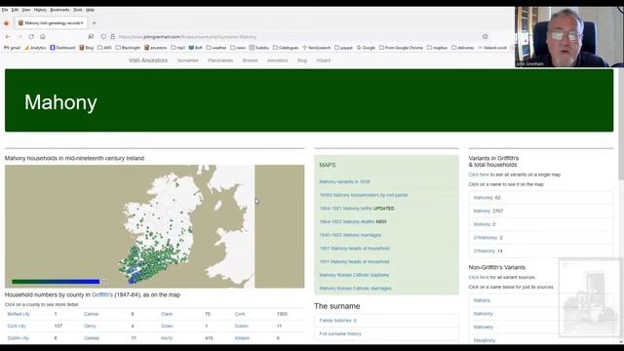Open the Tools menu

78,10
